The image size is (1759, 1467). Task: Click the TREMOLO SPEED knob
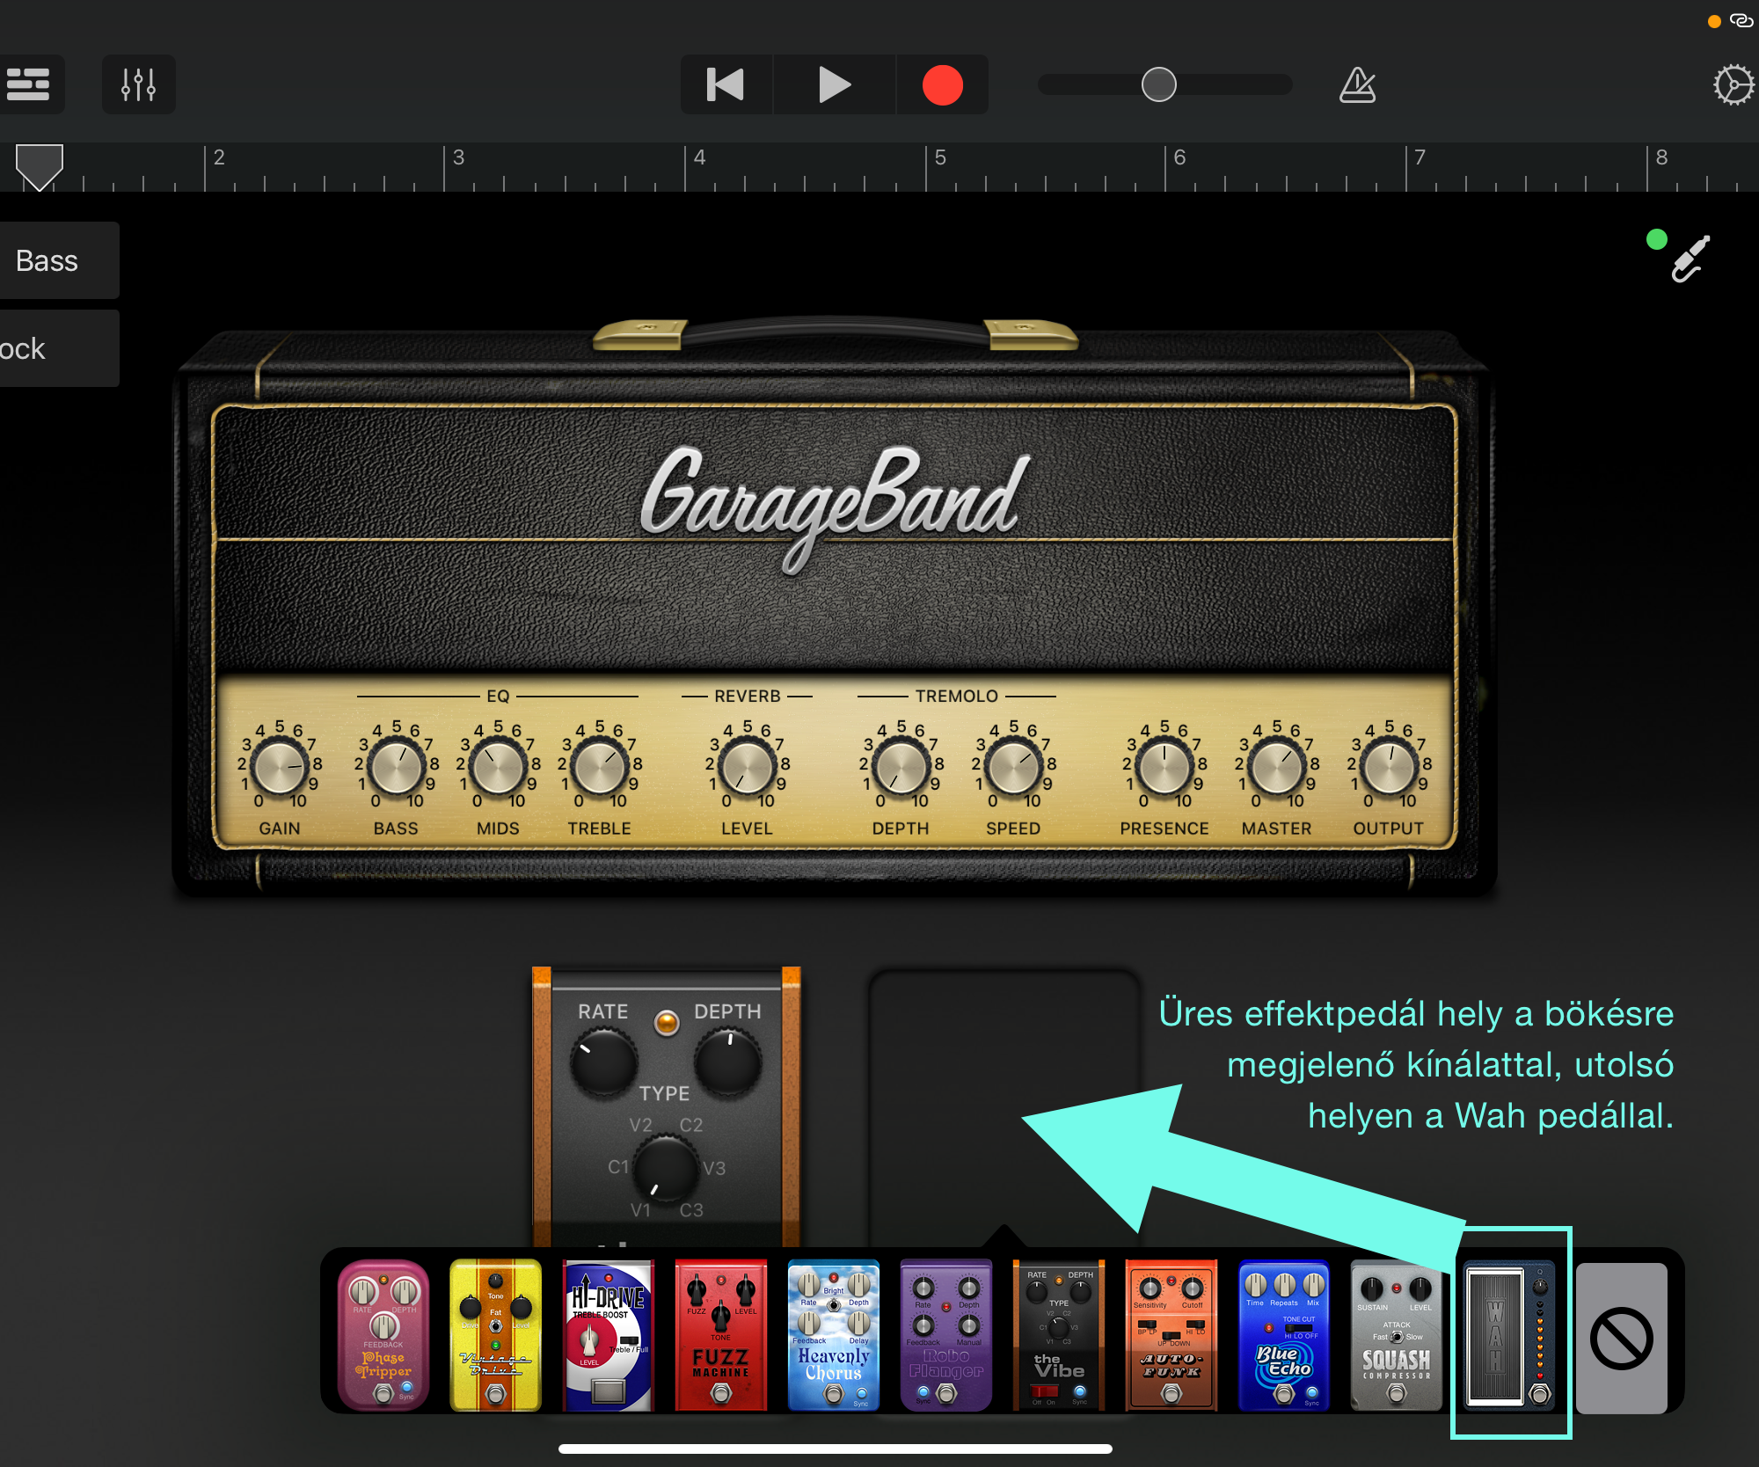[x=1013, y=767]
